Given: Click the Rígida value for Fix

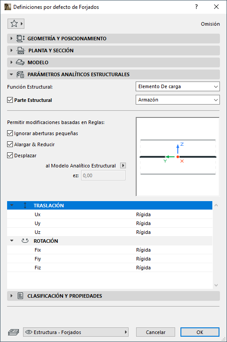Looking at the screenshot, I should tap(143, 250).
